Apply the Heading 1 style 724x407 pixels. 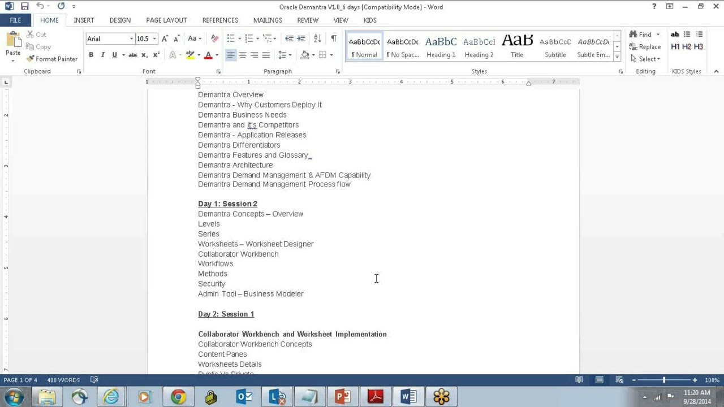(441, 46)
